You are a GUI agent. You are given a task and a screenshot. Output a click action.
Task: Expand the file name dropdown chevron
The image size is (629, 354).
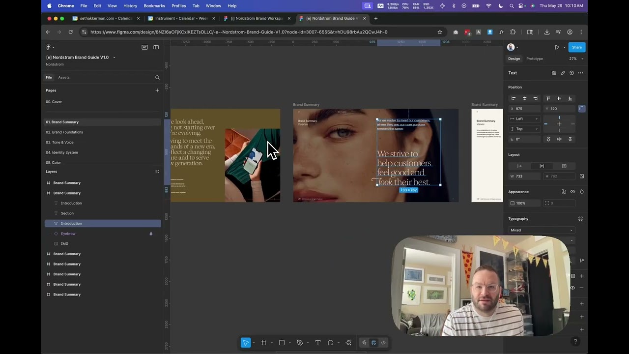pyautogui.click(x=114, y=58)
